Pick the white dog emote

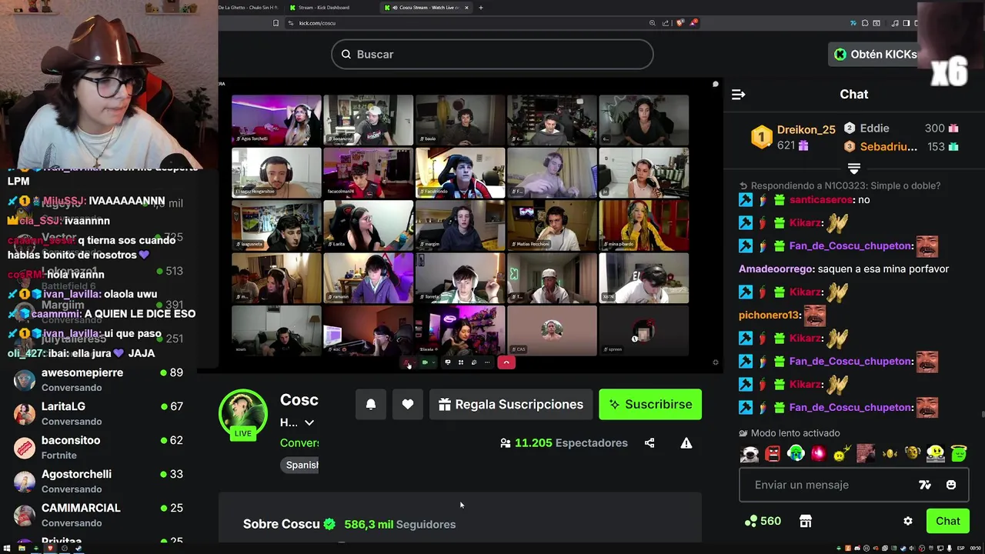[750, 453]
